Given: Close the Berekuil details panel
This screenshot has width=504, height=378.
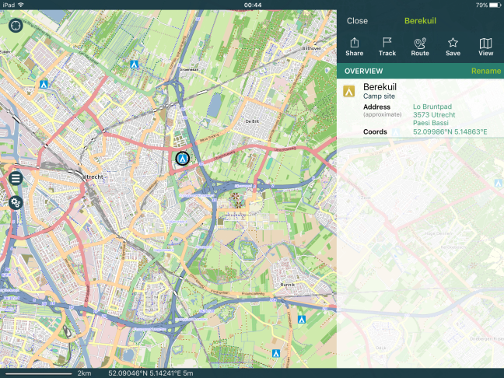Looking at the screenshot, I should [x=357, y=21].
